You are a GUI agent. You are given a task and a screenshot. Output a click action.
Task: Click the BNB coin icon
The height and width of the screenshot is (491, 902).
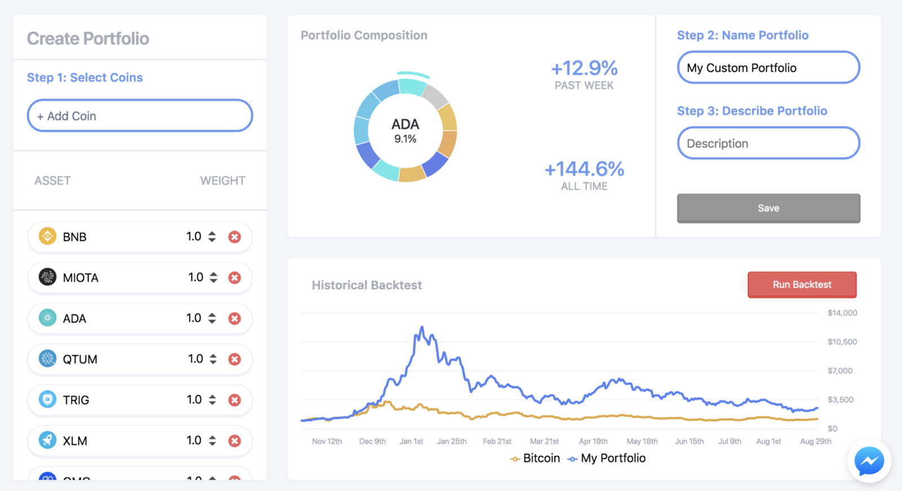click(x=47, y=236)
